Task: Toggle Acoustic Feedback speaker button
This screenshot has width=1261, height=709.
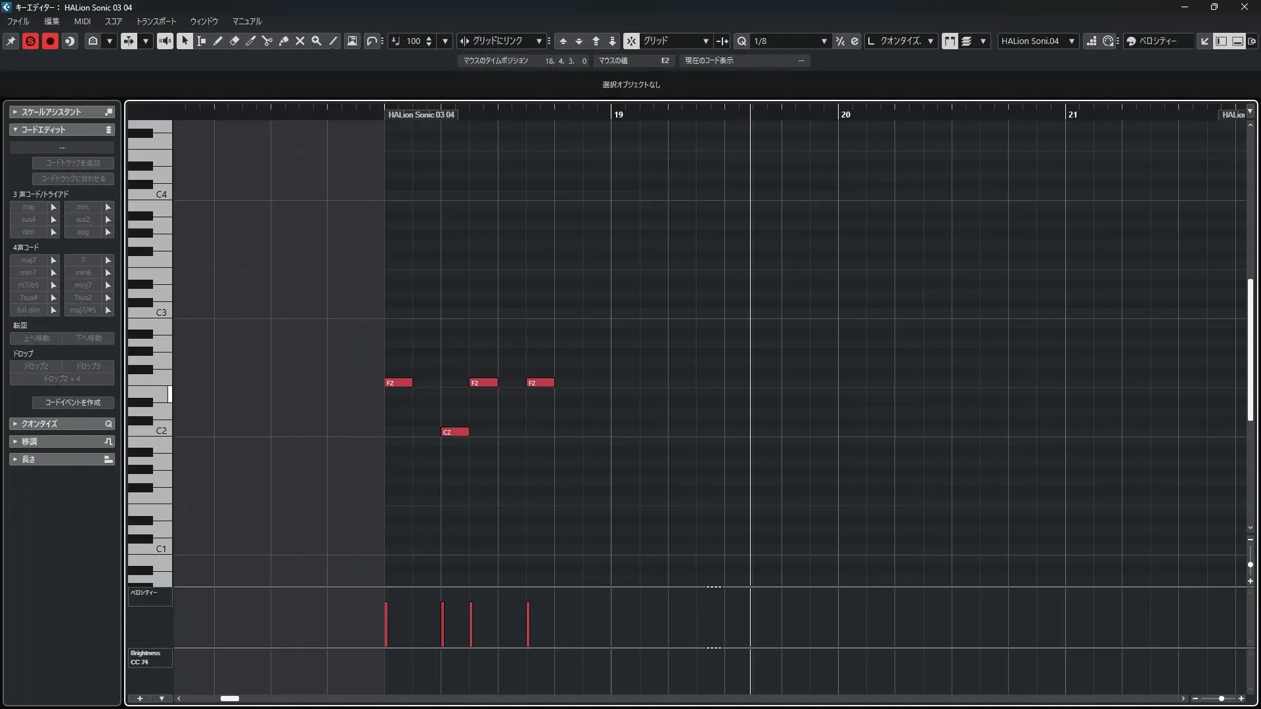Action: point(165,41)
